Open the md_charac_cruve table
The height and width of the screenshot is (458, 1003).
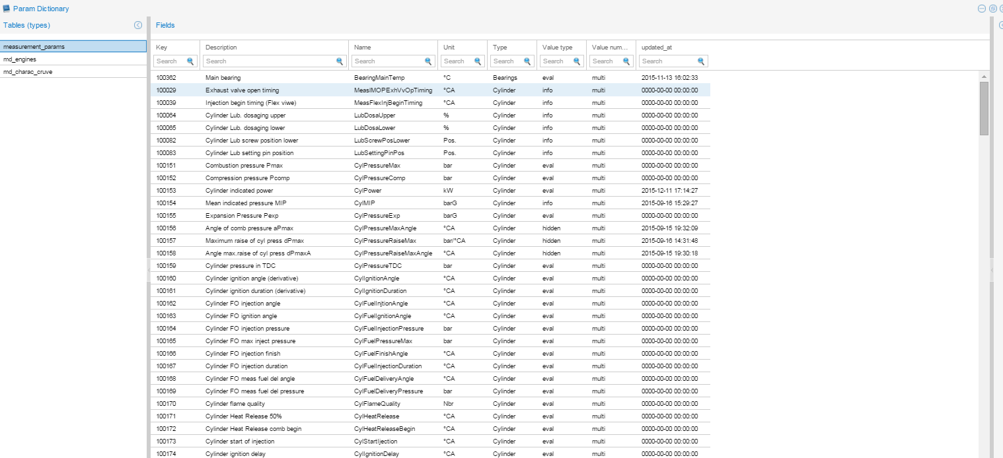(x=28, y=72)
